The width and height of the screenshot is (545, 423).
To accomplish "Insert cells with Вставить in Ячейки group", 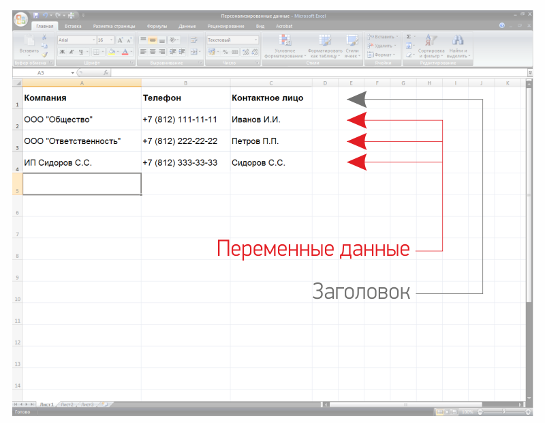I will (x=383, y=37).
